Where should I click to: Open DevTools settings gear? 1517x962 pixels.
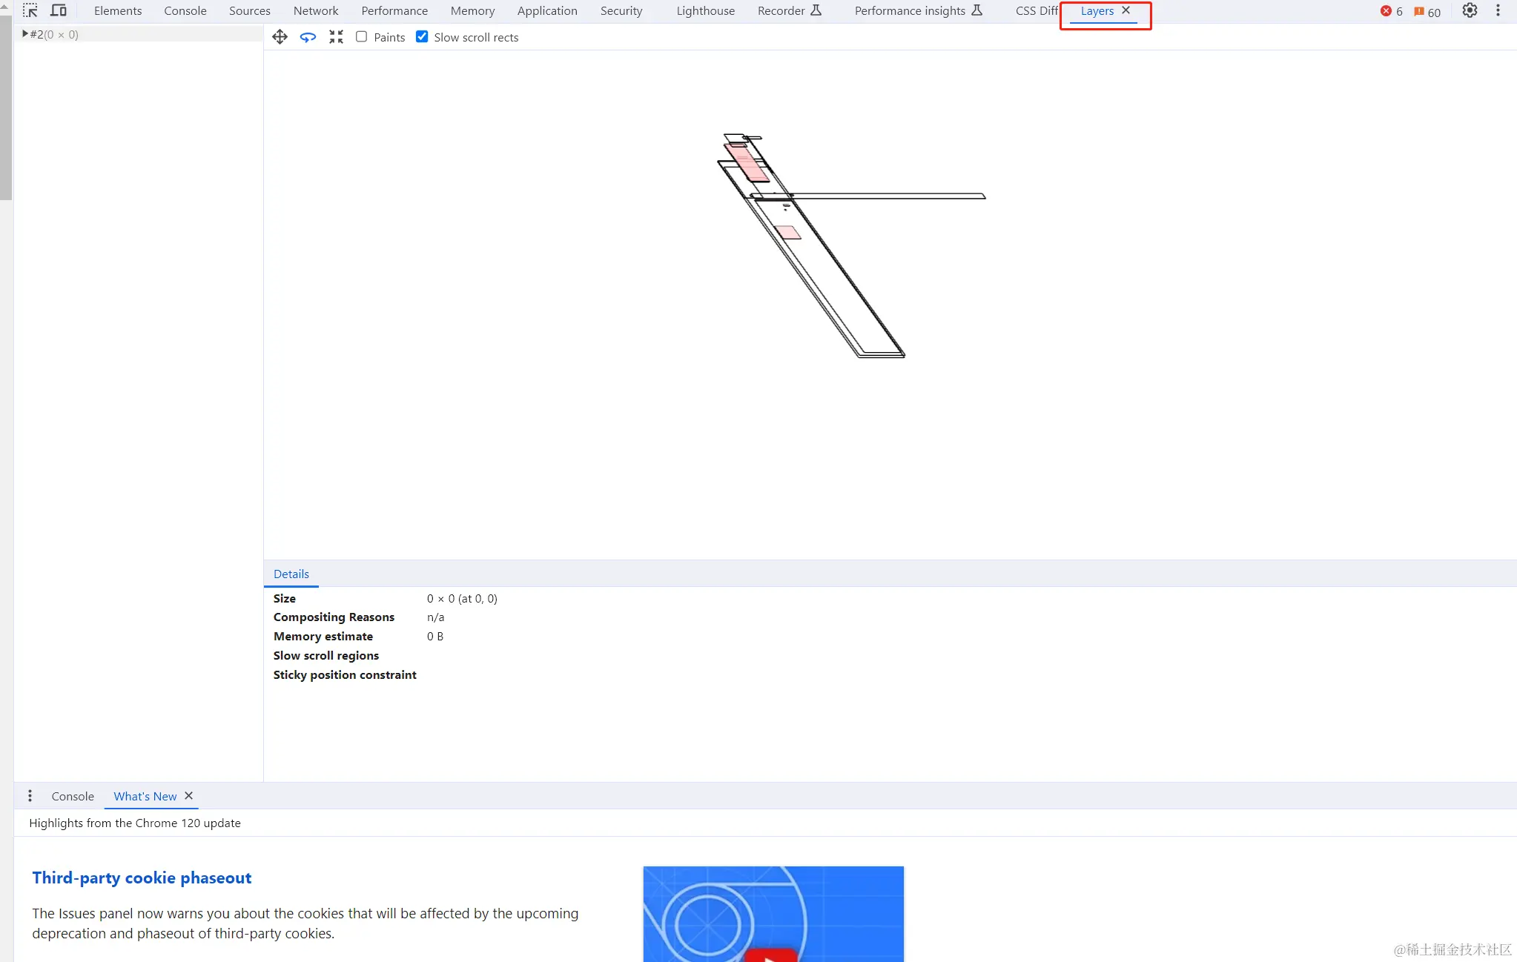click(x=1470, y=11)
